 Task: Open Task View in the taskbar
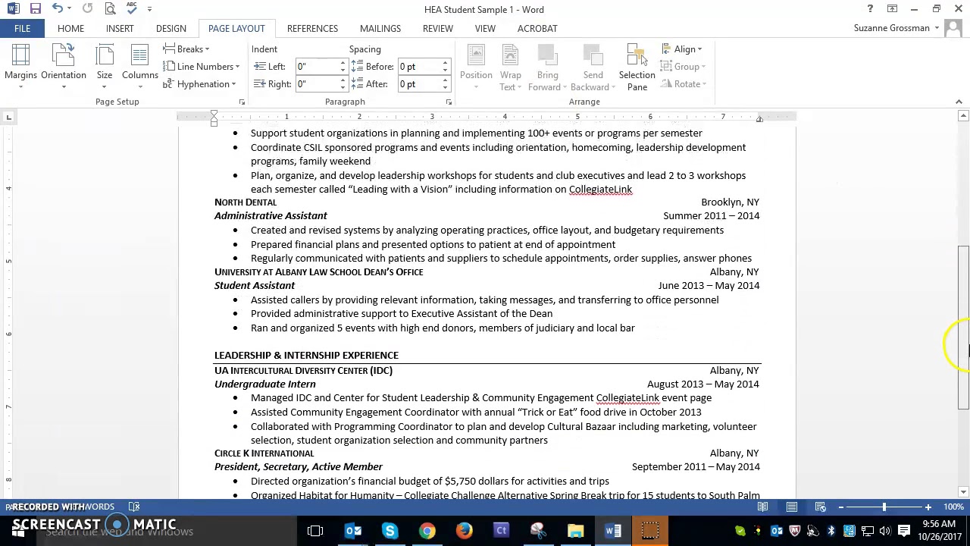point(315,531)
